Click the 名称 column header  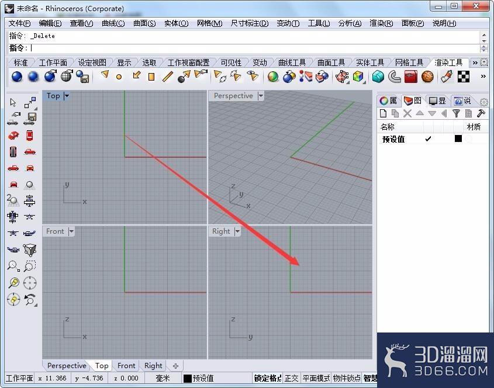tap(387, 127)
